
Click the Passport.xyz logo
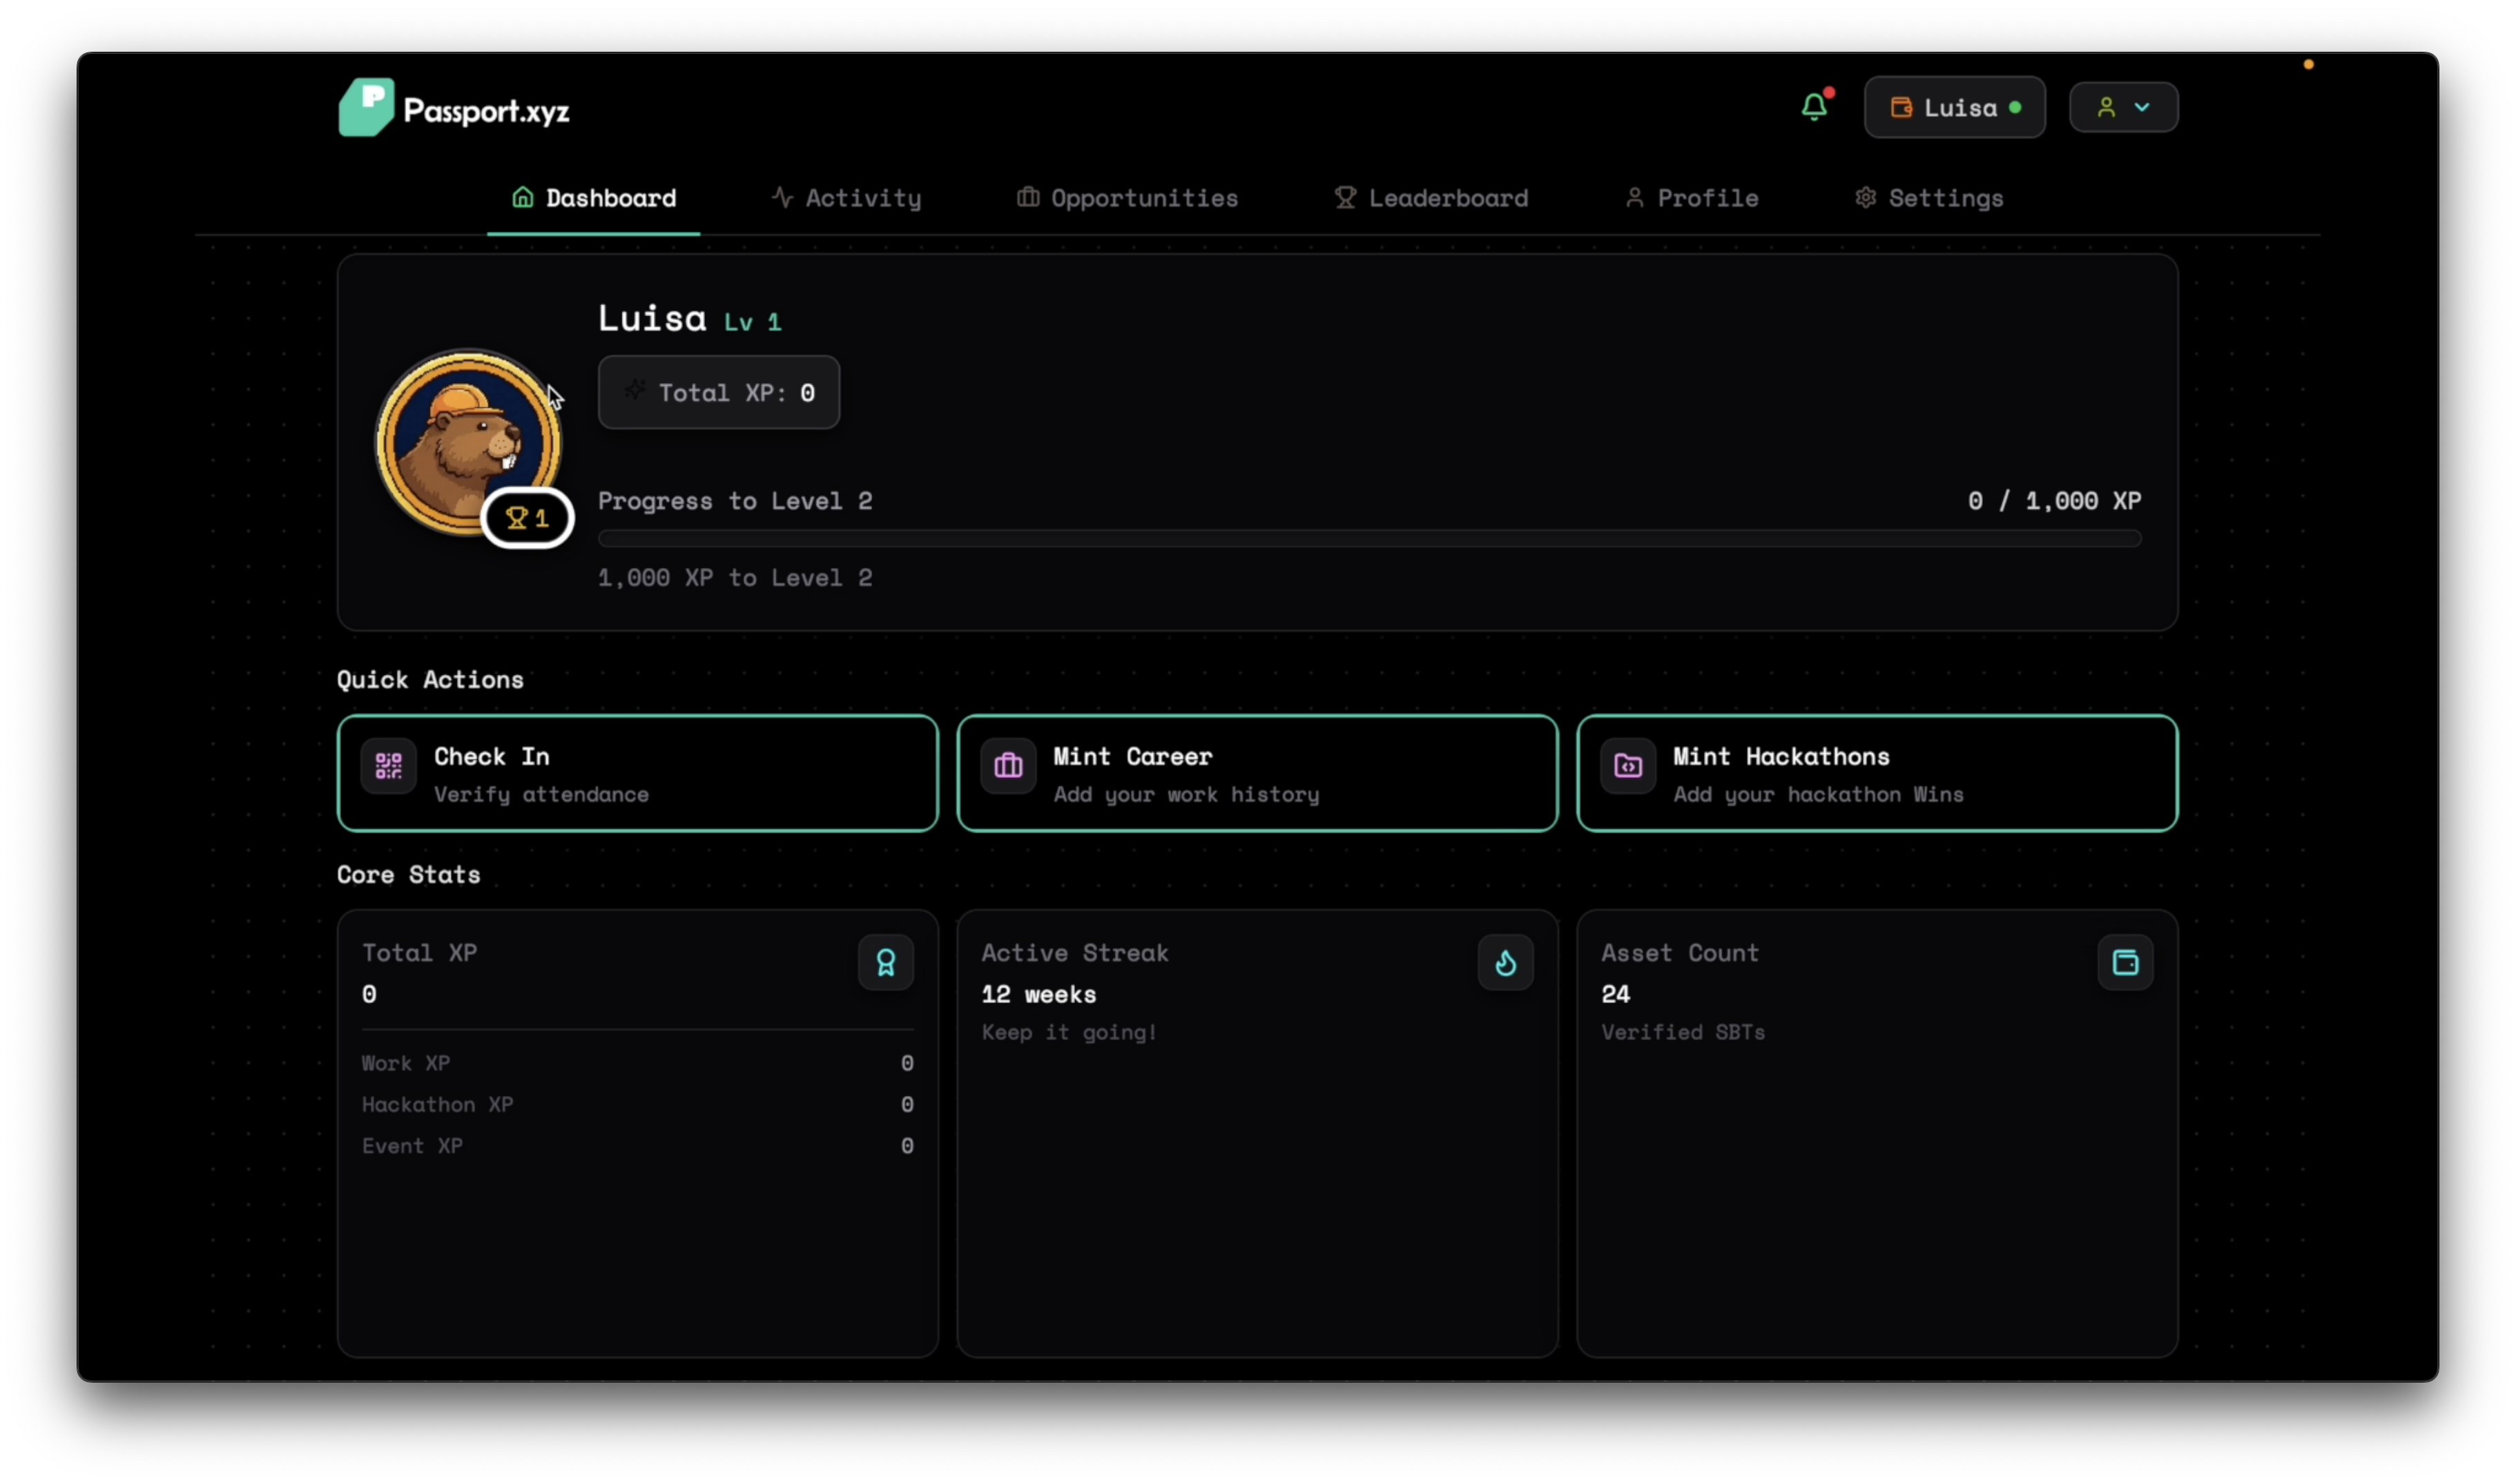pyautogui.click(x=455, y=108)
